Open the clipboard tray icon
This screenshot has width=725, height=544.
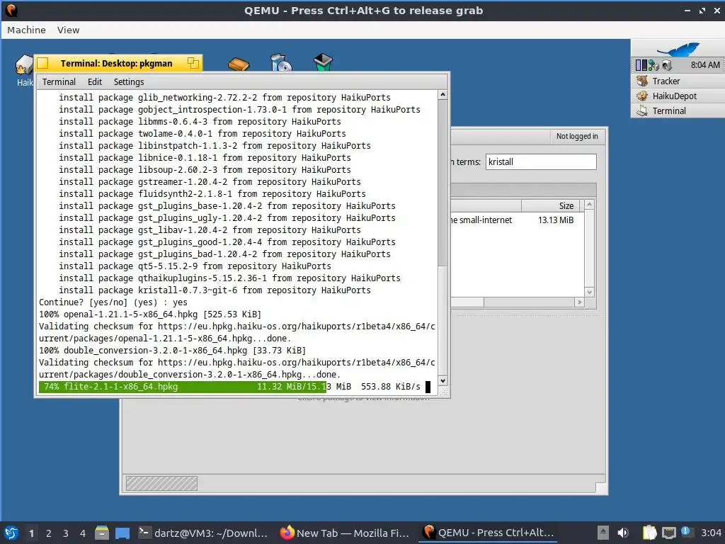[x=649, y=533]
